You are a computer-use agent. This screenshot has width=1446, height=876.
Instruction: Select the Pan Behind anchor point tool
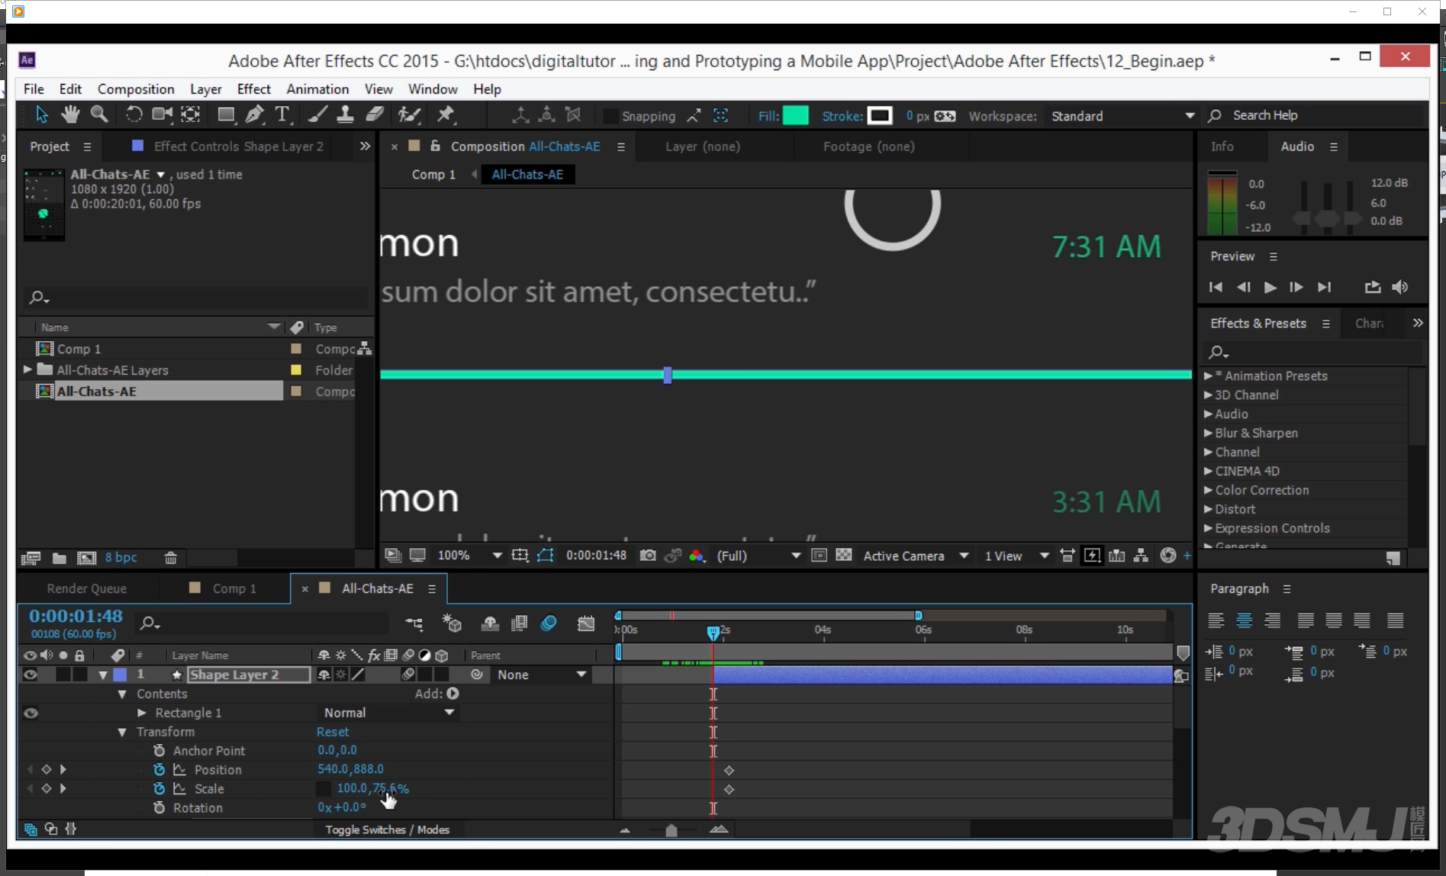pos(190,114)
